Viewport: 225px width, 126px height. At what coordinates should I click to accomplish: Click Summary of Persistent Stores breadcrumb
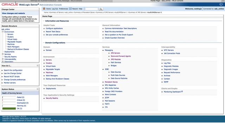click(x=84, y=13)
